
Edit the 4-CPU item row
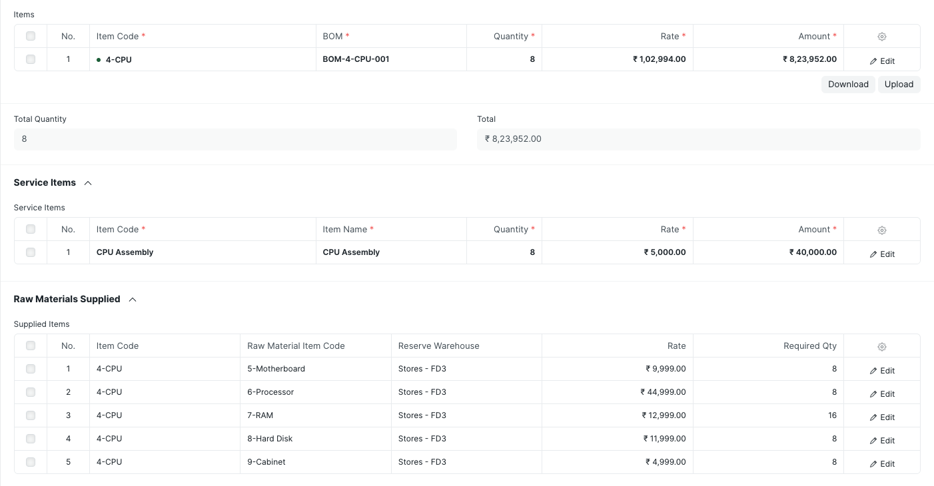coord(882,61)
